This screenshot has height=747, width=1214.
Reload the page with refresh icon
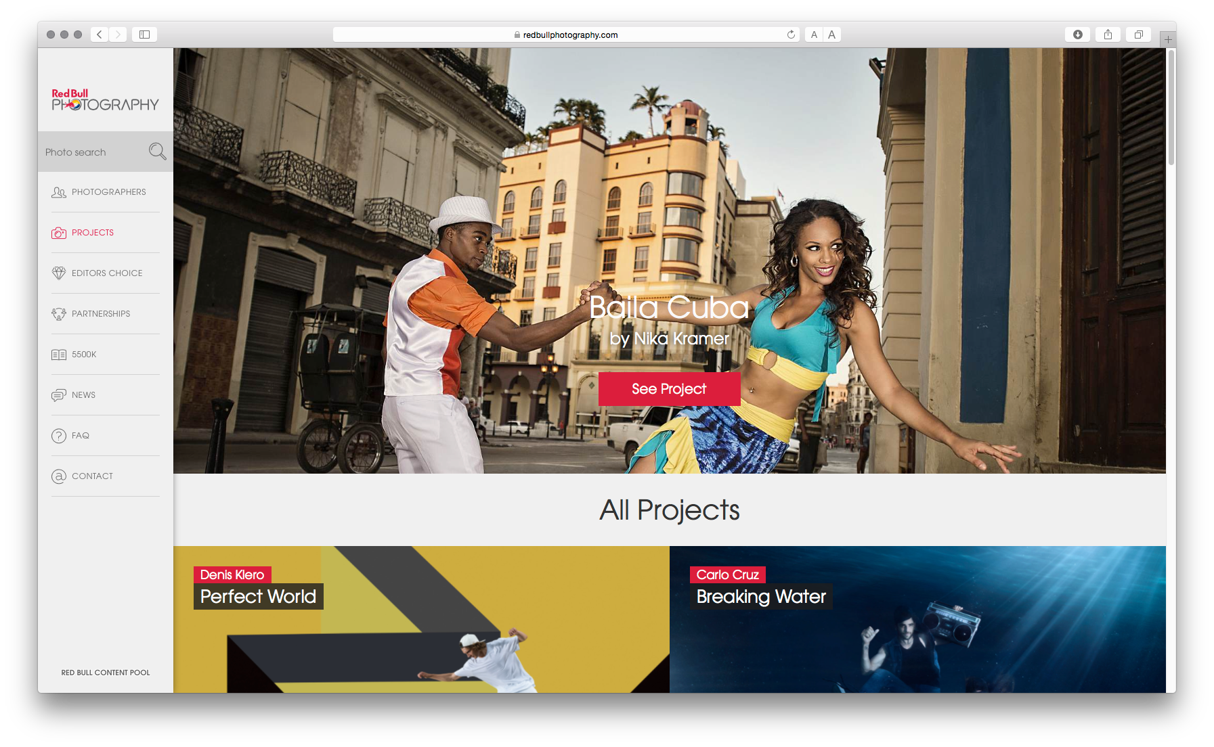pos(791,35)
